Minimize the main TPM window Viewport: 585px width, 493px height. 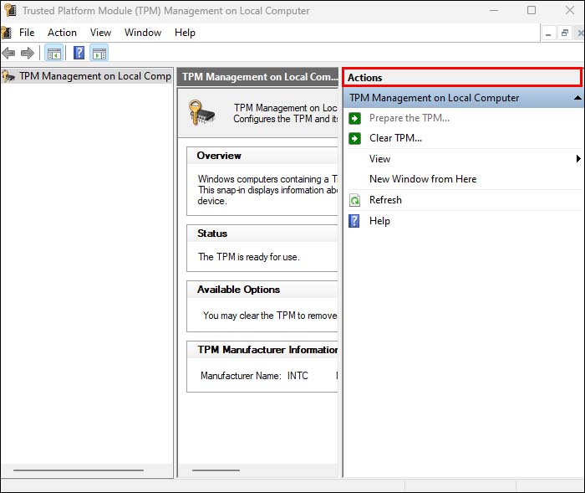494,10
